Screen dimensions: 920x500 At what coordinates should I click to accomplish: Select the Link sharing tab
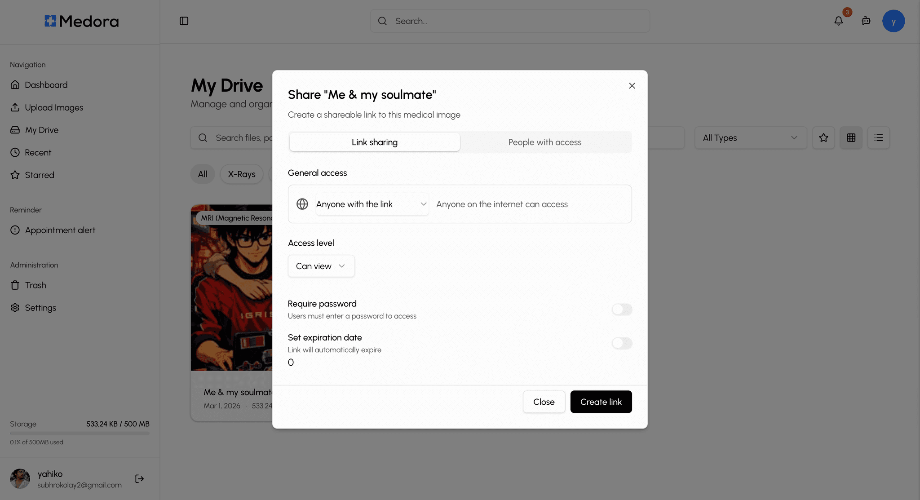(x=374, y=142)
